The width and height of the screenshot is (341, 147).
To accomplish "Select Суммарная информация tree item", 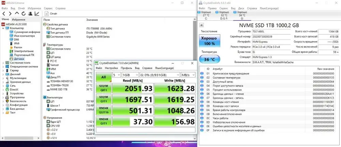I will [x=25, y=32].
